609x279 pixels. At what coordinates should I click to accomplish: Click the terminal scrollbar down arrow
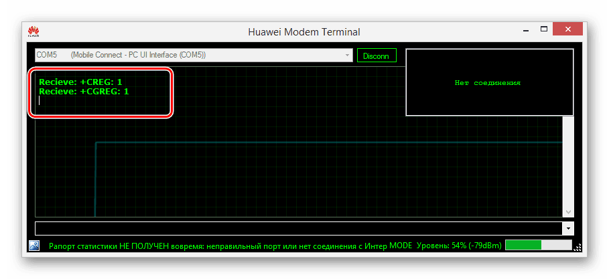(x=569, y=212)
